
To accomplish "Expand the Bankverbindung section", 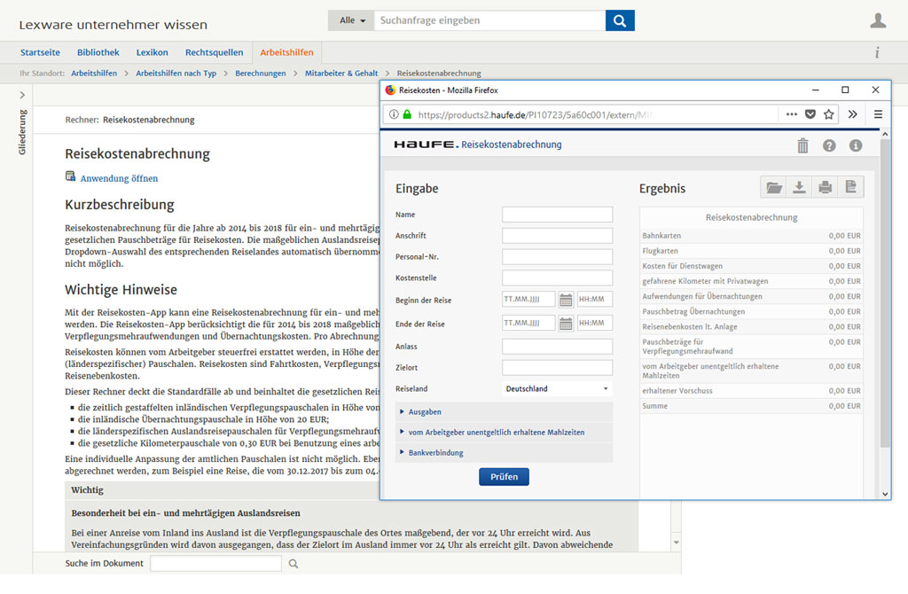I will point(504,453).
